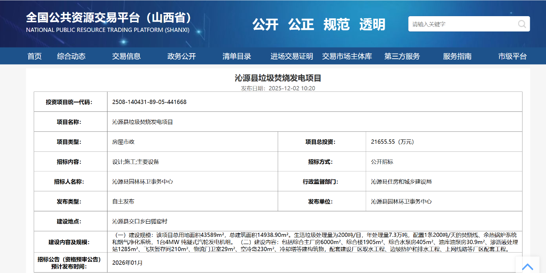Navigate to 清单目录
The width and height of the screenshot is (546, 273).
pyautogui.click(x=237, y=56)
